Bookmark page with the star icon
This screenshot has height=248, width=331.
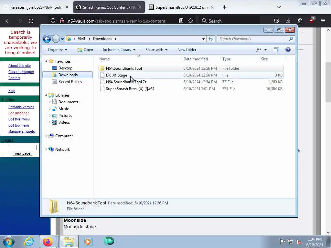[x=190, y=21]
